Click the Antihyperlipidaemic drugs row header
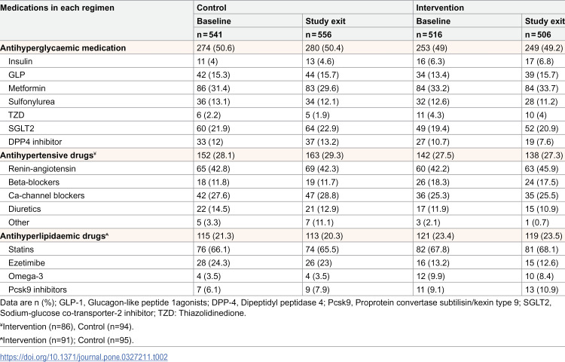This screenshot has width=565, height=362. 54,236
